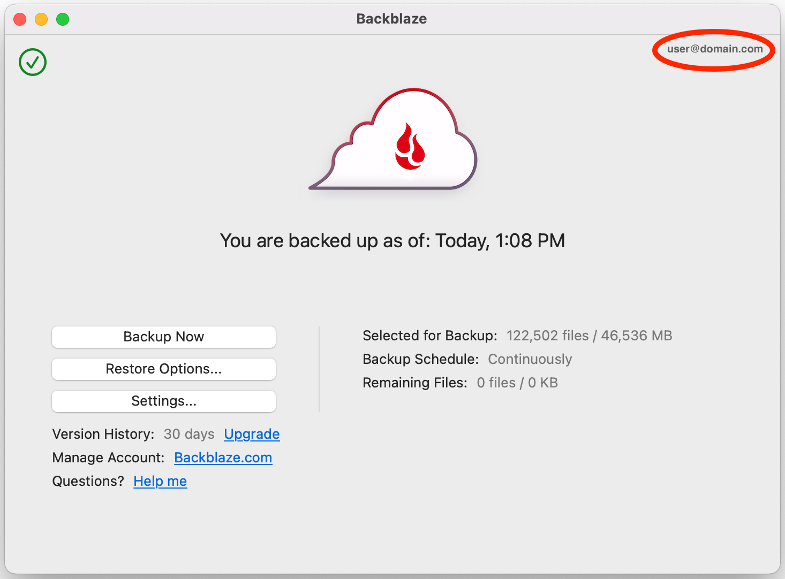Click the Manage Account label
Viewport: 785px width, 579px height.
click(108, 458)
